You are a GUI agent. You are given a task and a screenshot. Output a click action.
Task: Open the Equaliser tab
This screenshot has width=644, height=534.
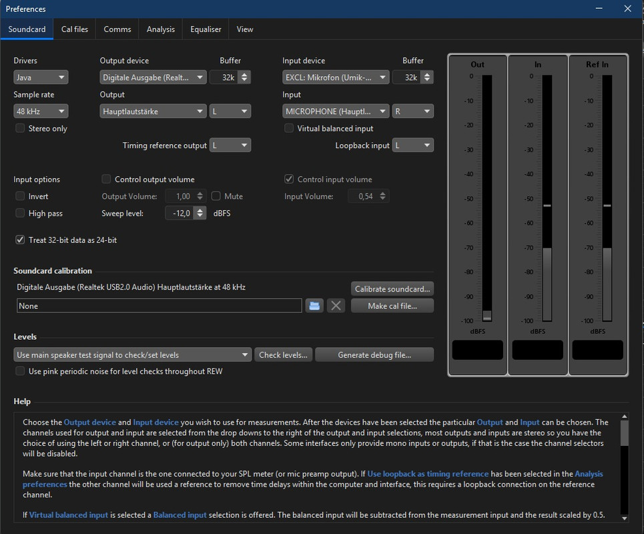click(206, 29)
